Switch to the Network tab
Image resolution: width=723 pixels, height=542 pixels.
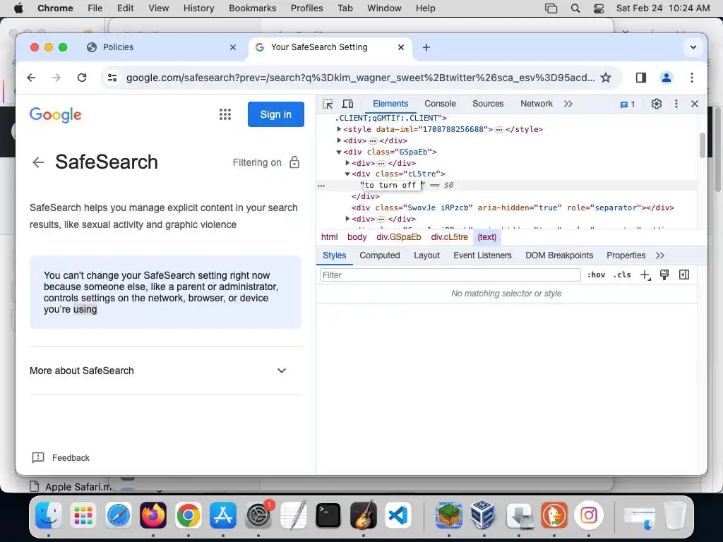(x=537, y=104)
